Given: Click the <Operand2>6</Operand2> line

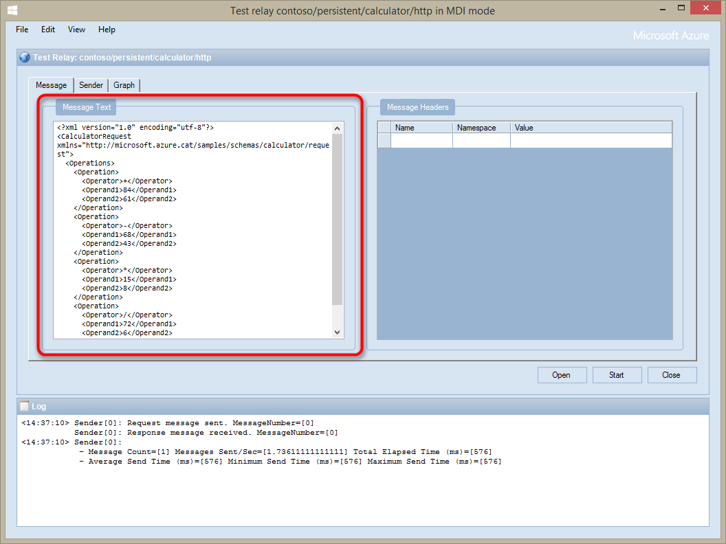Looking at the screenshot, I should (127, 333).
